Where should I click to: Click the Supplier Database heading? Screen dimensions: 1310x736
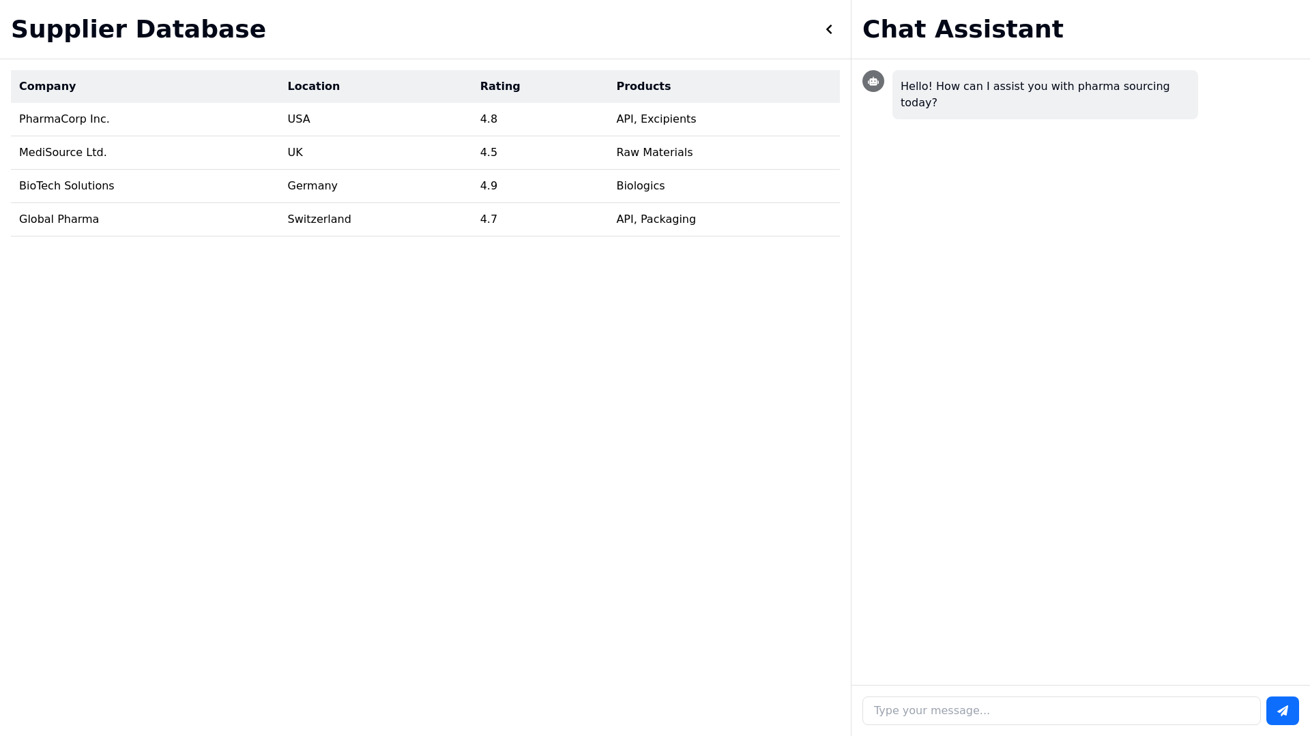(x=139, y=29)
